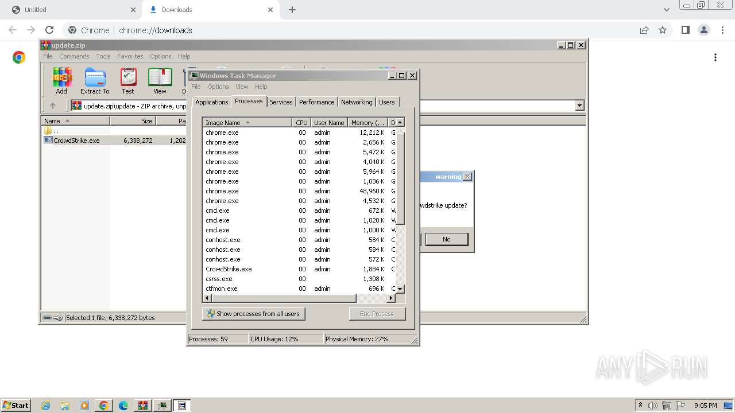Switch to the Untitled Chrome tab
The height and width of the screenshot is (413, 735).
71,10
